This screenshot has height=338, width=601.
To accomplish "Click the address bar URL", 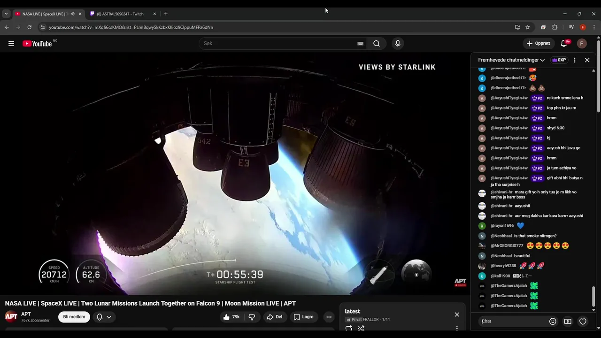I will click(131, 27).
